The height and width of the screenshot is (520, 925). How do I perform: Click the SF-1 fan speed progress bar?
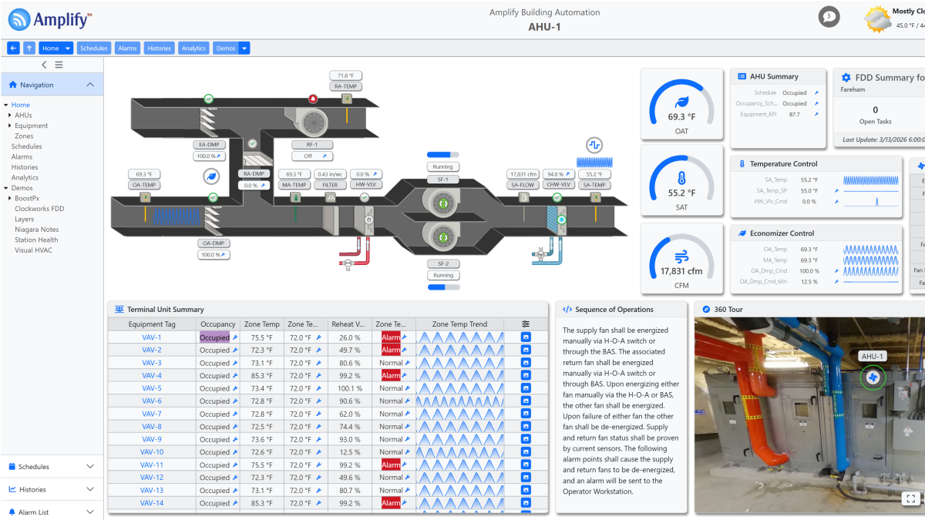point(443,154)
